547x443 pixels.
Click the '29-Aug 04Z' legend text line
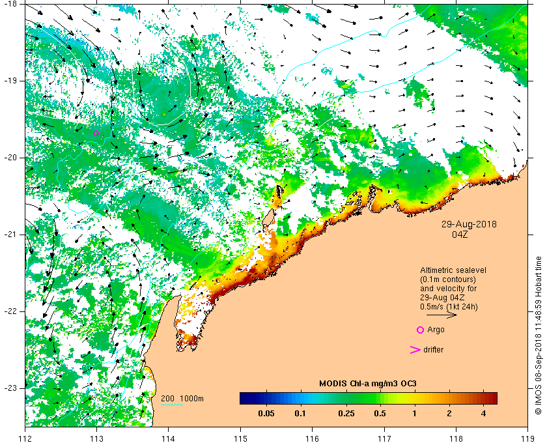442,298
